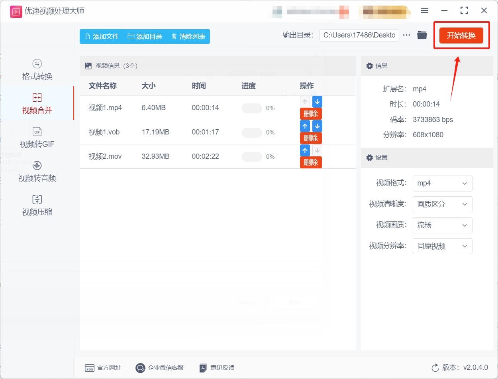
Task: Move 视频2.mov up with blue arrow
Action: click(305, 150)
